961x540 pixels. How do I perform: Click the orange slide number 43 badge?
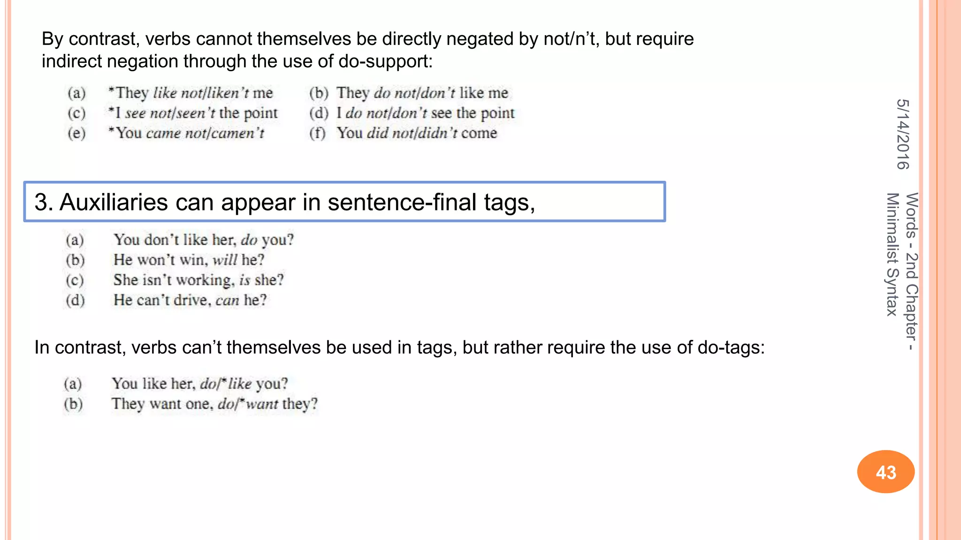point(885,472)
